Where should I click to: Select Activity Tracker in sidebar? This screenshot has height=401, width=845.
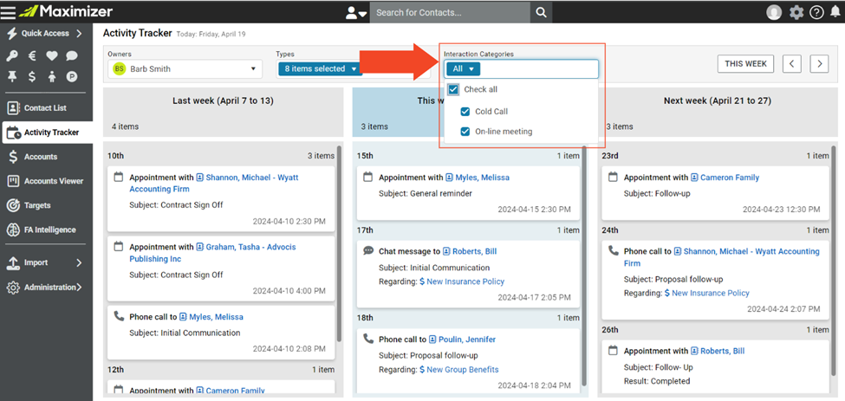click(x=47, y=133)
